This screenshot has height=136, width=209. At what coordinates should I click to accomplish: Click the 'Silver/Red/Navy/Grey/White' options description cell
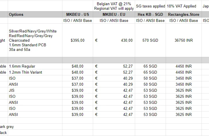[x=35, y=40]
